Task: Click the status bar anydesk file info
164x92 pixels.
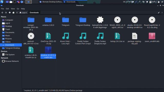Action: (53, 90)
